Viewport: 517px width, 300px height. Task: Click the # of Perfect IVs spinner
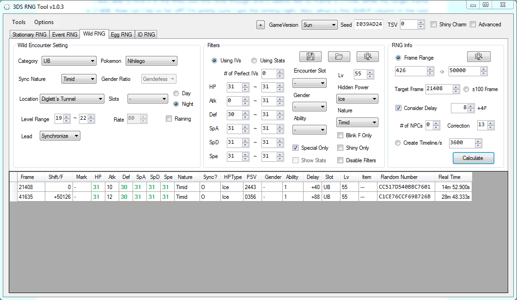pyautogui.click(x=280, y=73)
